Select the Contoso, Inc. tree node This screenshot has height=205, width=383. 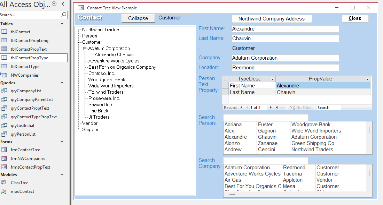[x=102, y=73]
